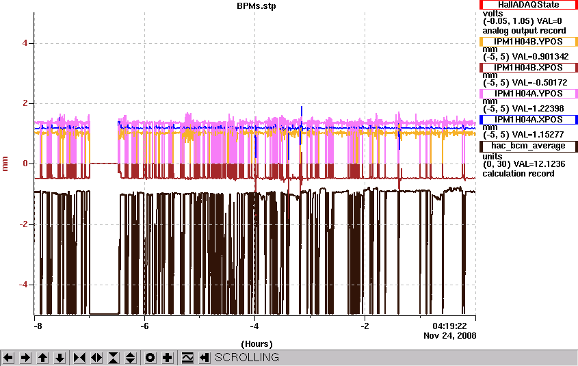This screenshot has width=578, height=366.
Task: Click the -6 tick on the hours axis
Action: pos(144,326)
